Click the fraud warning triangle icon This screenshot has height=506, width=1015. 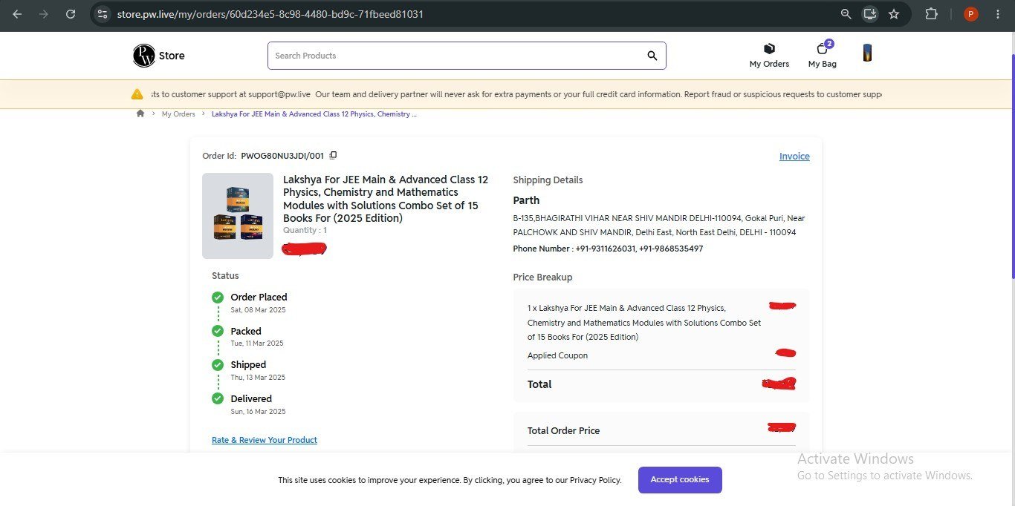click(137, 94)
